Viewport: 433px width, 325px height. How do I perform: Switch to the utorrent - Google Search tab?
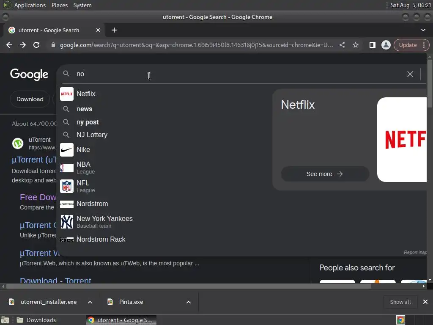[54, 30]
